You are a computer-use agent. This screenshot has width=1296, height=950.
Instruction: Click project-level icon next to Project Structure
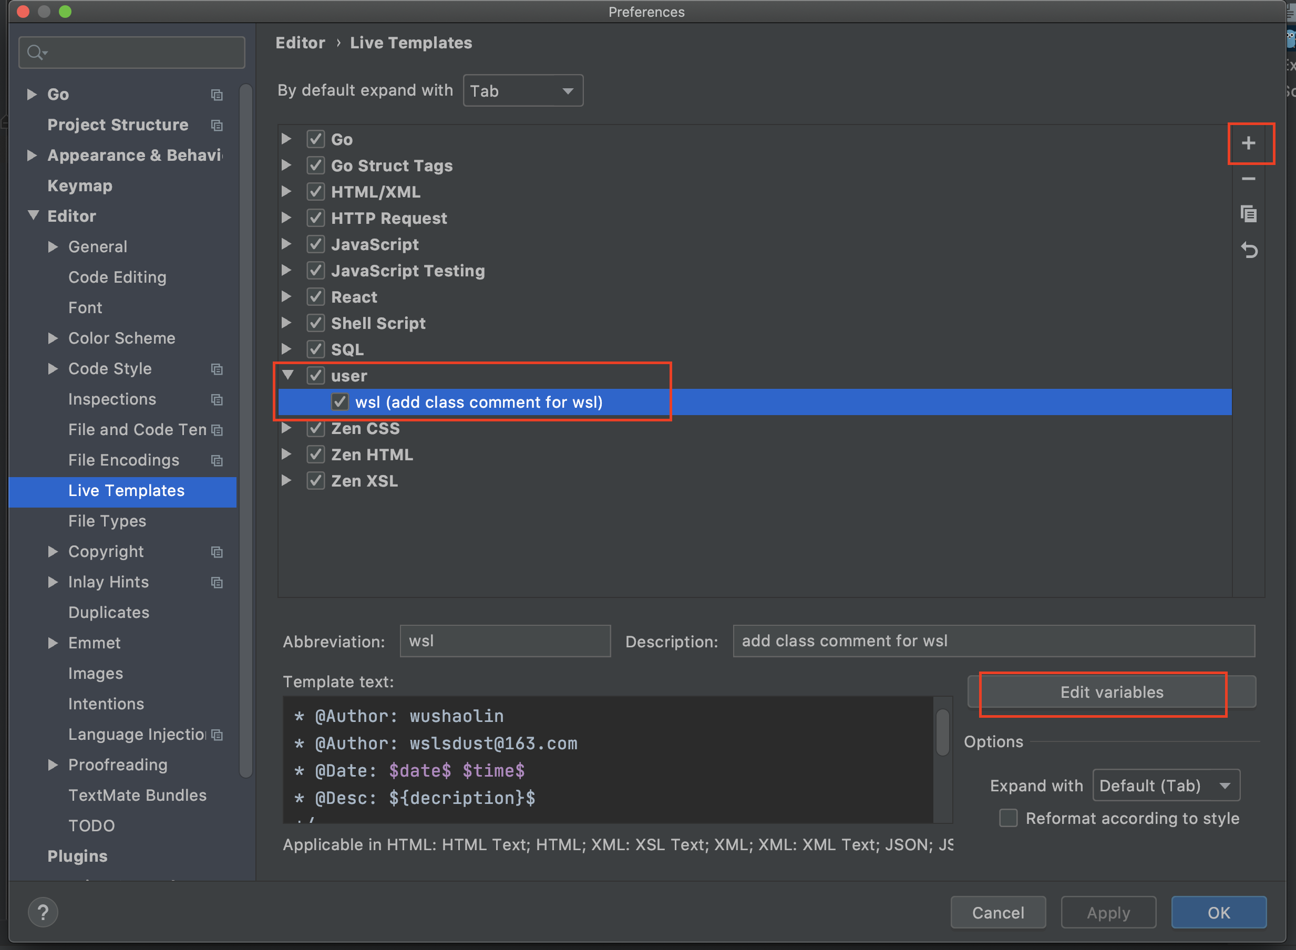coord(217,125)
